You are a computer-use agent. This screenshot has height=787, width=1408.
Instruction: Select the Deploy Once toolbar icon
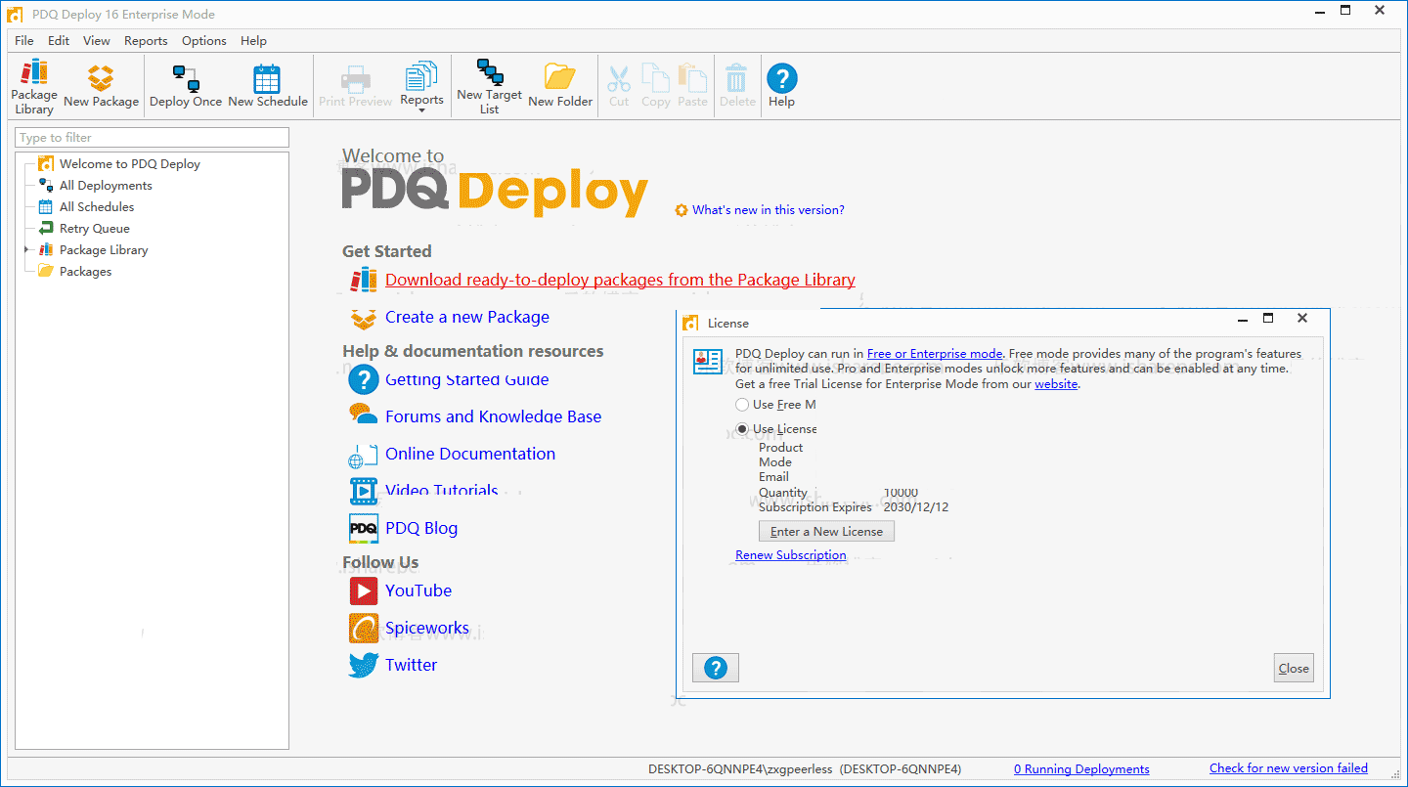(185, 86)
